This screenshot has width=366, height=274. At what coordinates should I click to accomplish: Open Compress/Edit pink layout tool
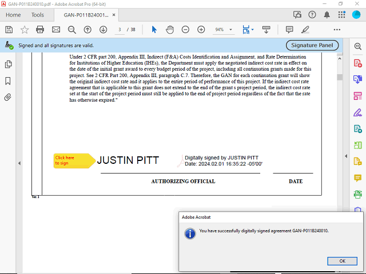[x=357, y=96]
